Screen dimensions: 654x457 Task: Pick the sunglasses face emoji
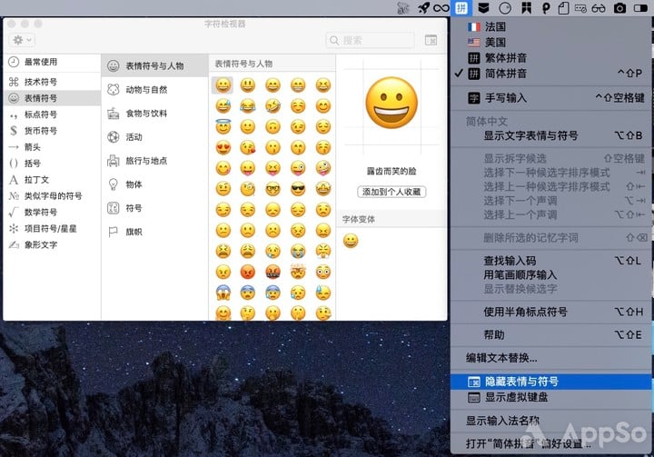pyautogui.click(x=298, y=189)
